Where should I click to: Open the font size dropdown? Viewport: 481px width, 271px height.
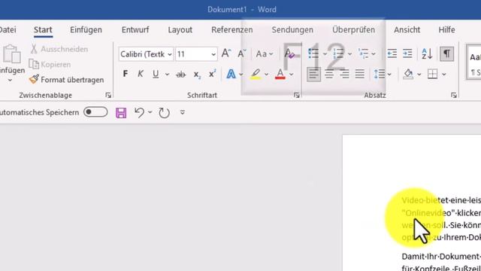coord(213,54)
